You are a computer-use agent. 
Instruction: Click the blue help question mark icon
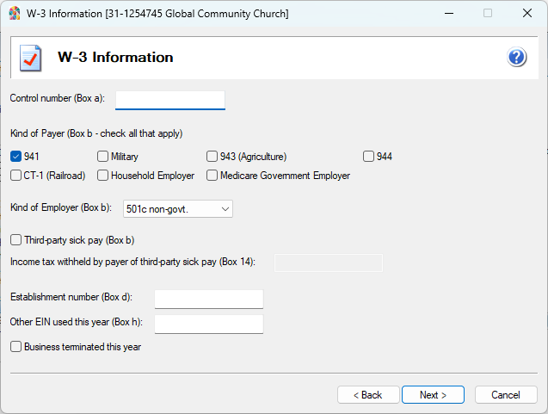click(517, 58)
